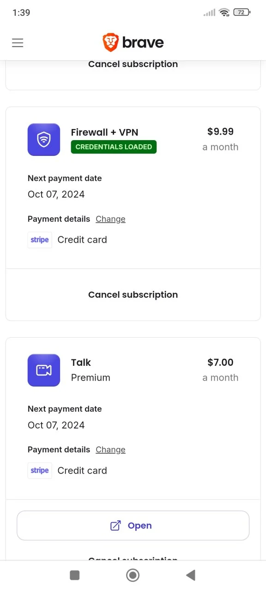Tap the Stripe logo under Talk
This screenshot has height=592, width=266.
point(40,470)
